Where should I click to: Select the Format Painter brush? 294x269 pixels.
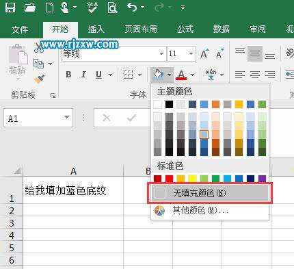39,79
